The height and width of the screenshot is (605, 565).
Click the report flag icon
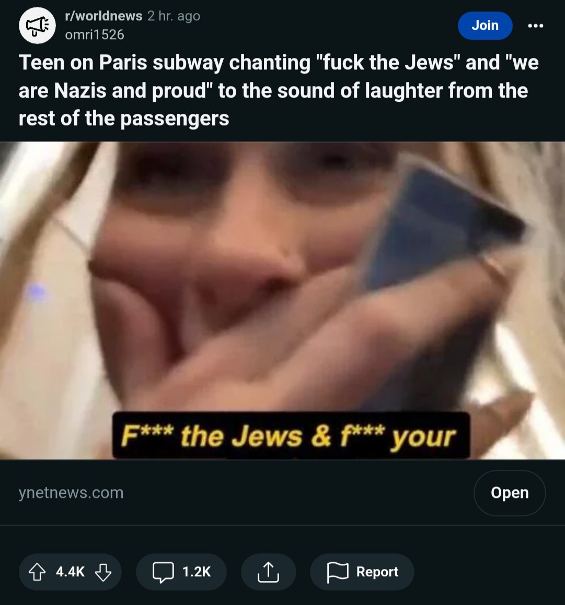point(338,572)
